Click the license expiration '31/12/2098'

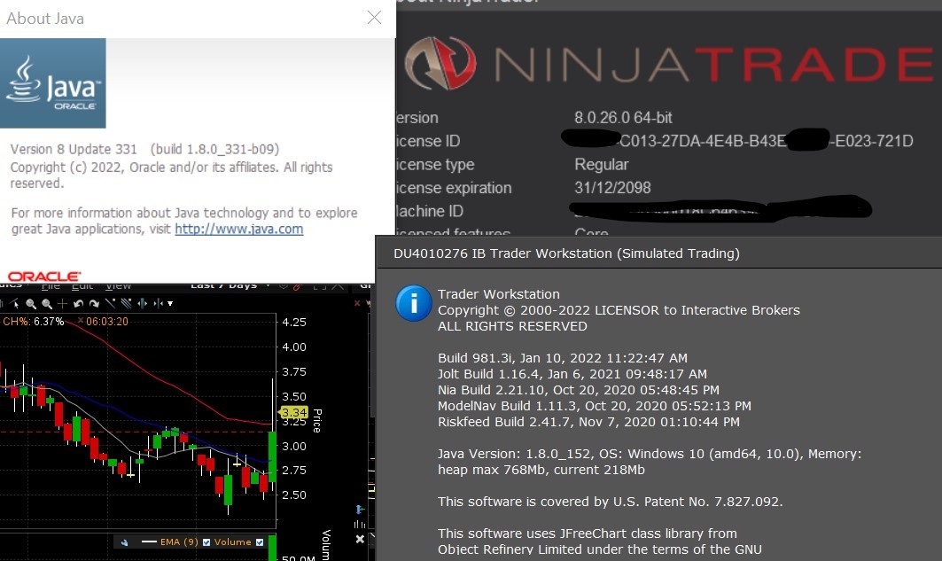coord(612,188)
